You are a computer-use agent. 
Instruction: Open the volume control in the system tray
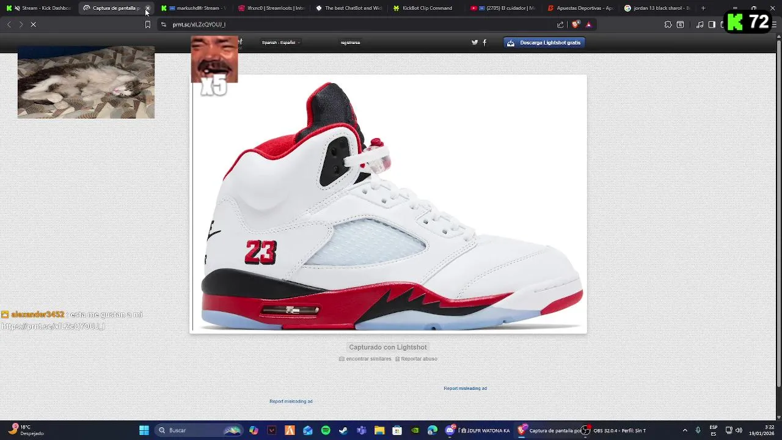pyautogui.click(x=739, y=430)
